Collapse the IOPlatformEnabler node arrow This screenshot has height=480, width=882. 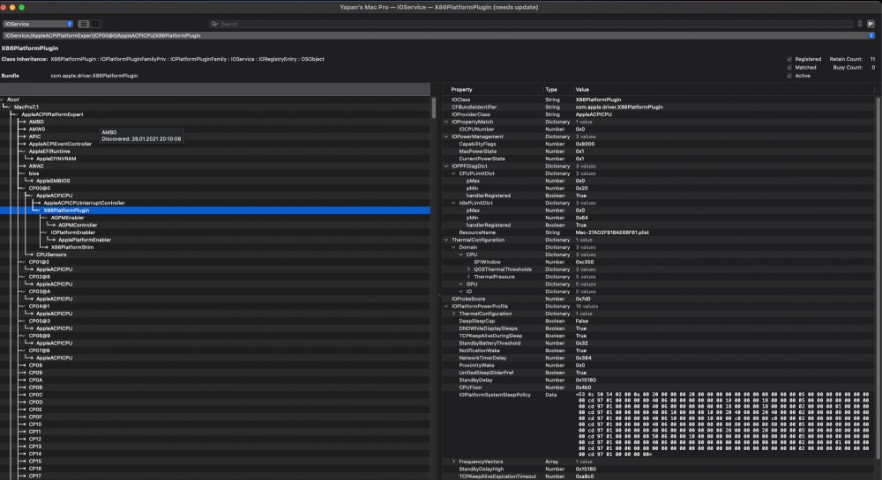[46, 233]
